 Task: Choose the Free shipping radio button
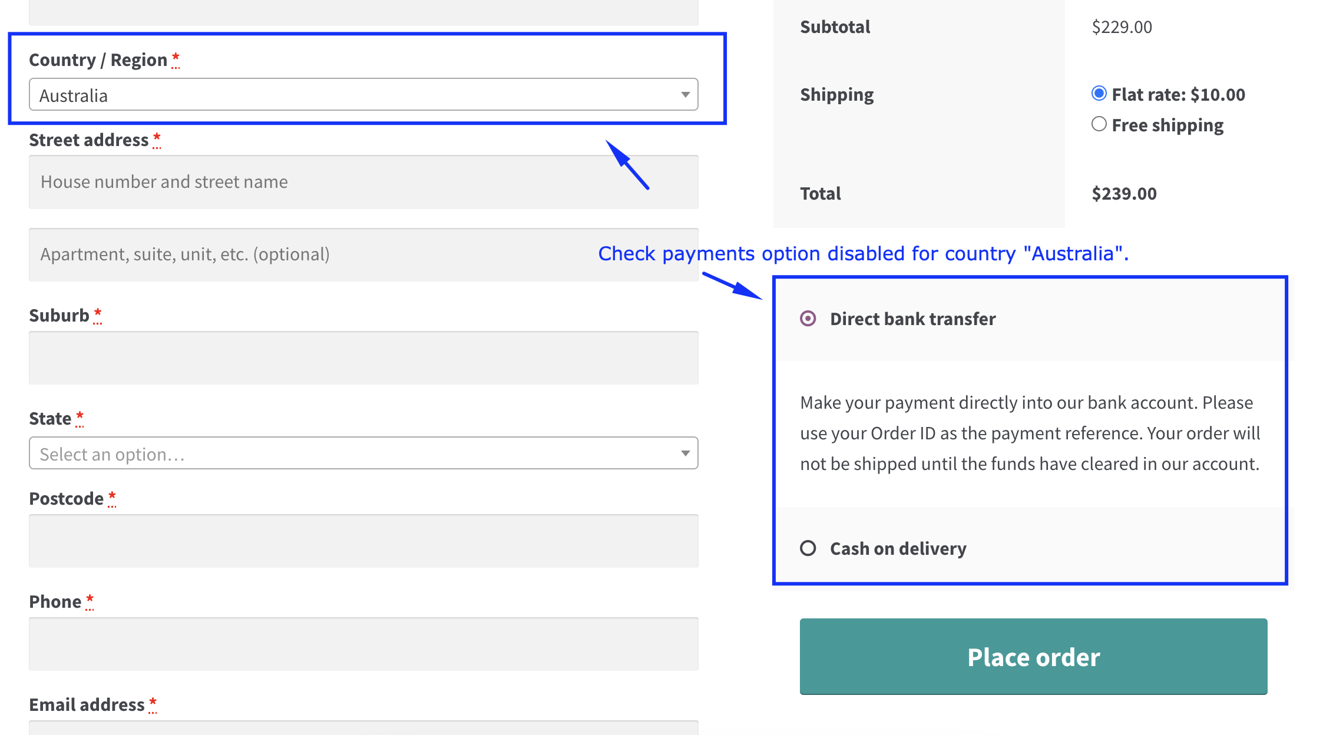pos(1099,124)
